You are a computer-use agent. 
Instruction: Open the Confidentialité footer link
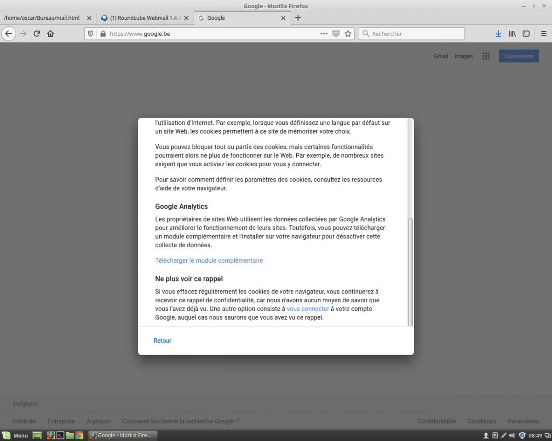click(437, 421)
